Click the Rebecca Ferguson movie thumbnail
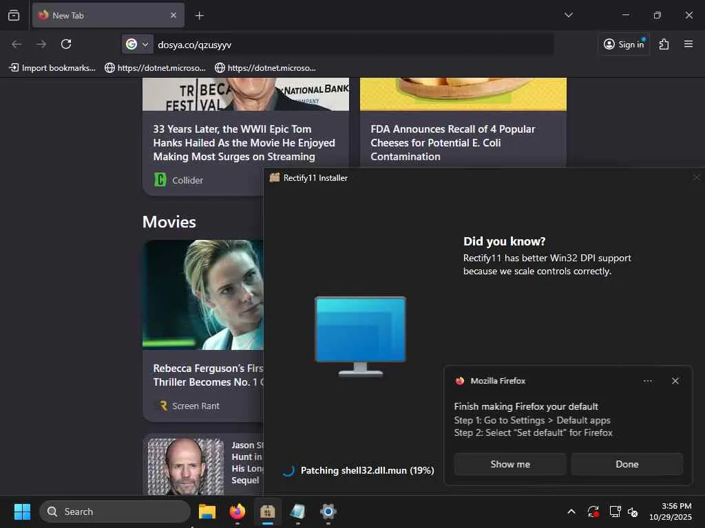The width and height of the screenshot is (705, 528). pos(203,294)
